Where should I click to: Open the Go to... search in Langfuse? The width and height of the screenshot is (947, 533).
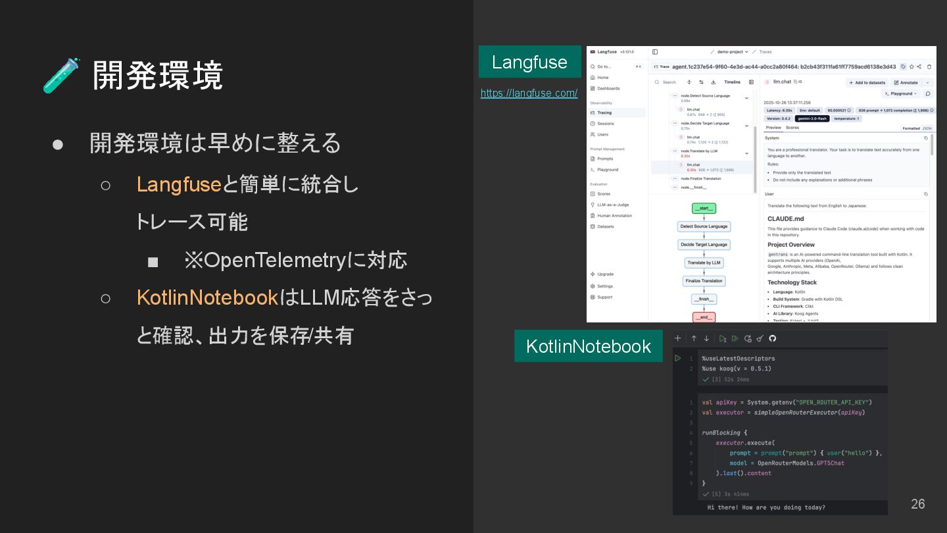coord(616,66)
